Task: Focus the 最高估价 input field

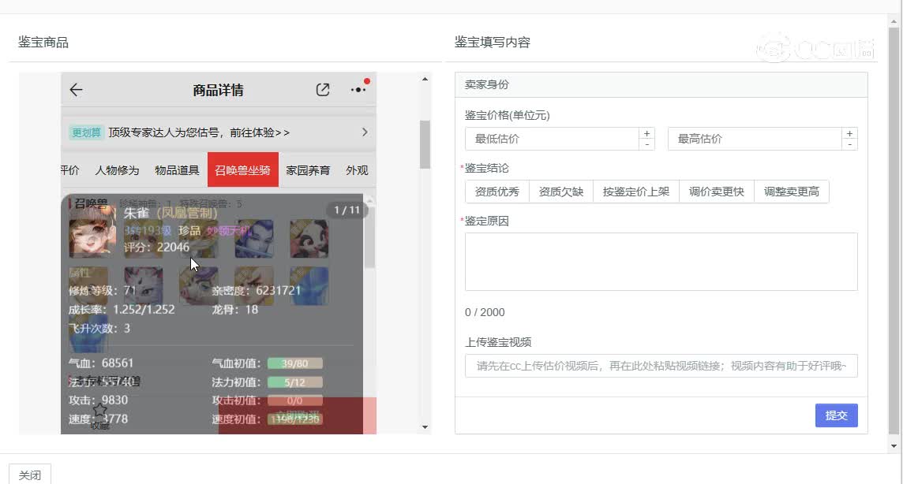Action: click(755, 139)
